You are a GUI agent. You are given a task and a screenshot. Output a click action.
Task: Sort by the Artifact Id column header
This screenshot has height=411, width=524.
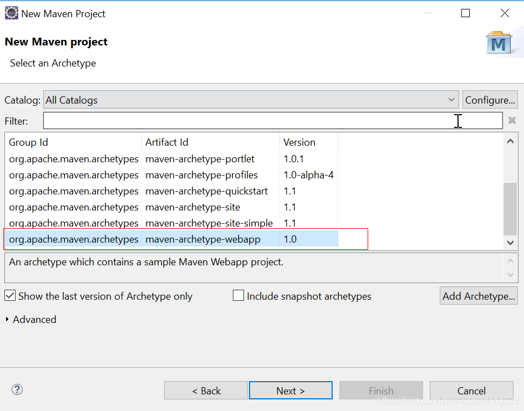(166, 142)
